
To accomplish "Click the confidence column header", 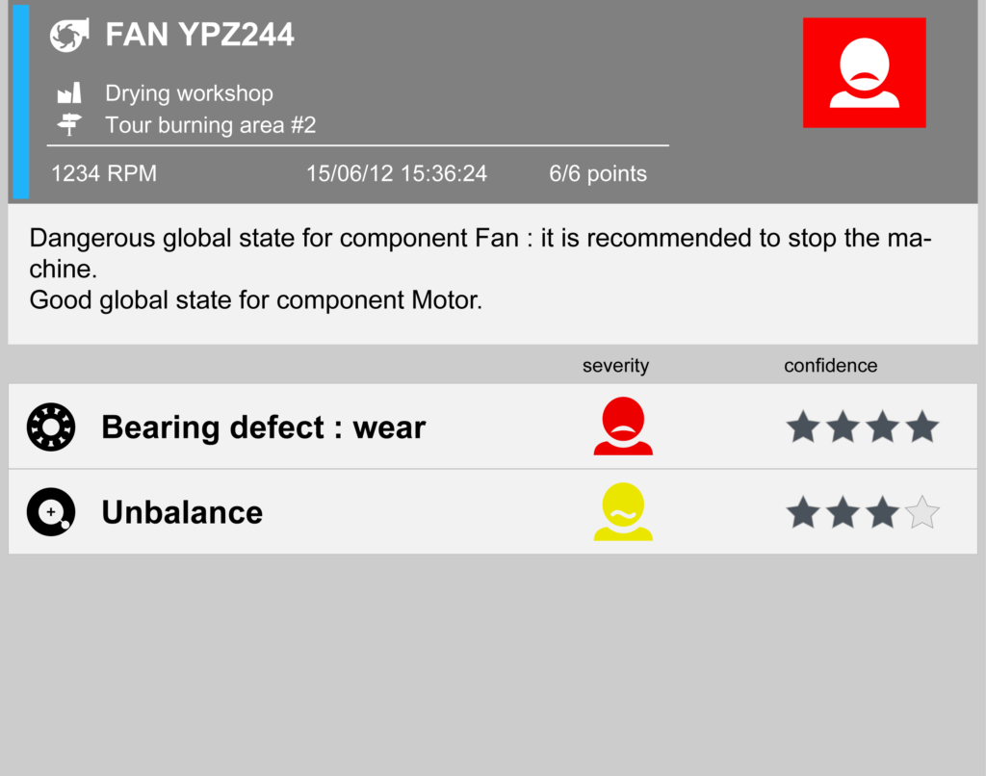I will 830,366.
